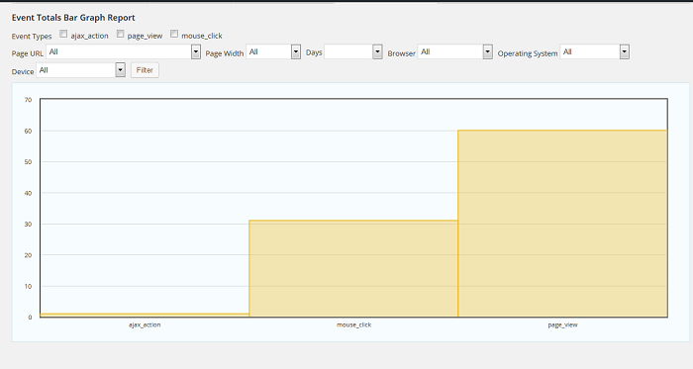Click the mouse_click axis label under the chart
Image resolution: width=693 pixels, height=369 pixels.
[354, 324]
